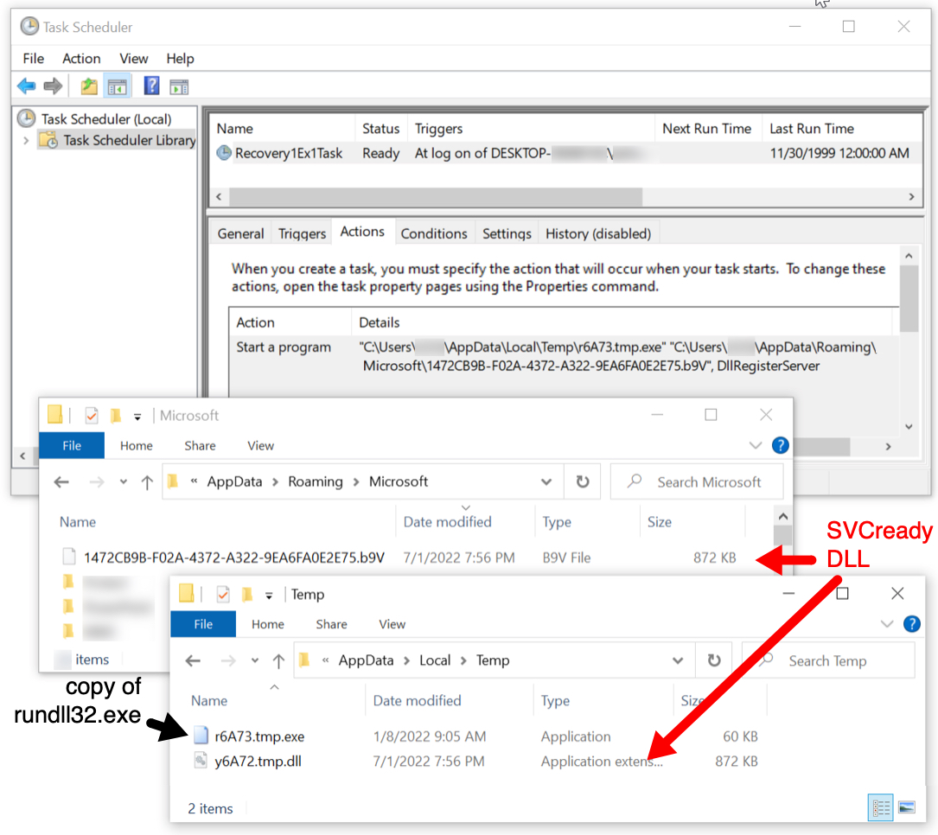Open the recent locations dropdown in Microsoft window
Screen dimensions: 938x835
[x=124, y=481]
